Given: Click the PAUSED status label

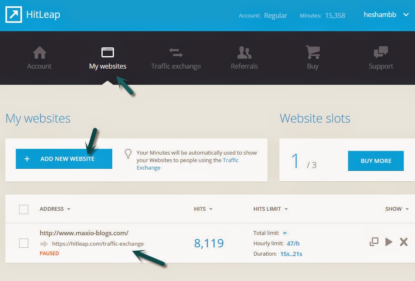Looking at the screenshot, I should tap(49, 254).
